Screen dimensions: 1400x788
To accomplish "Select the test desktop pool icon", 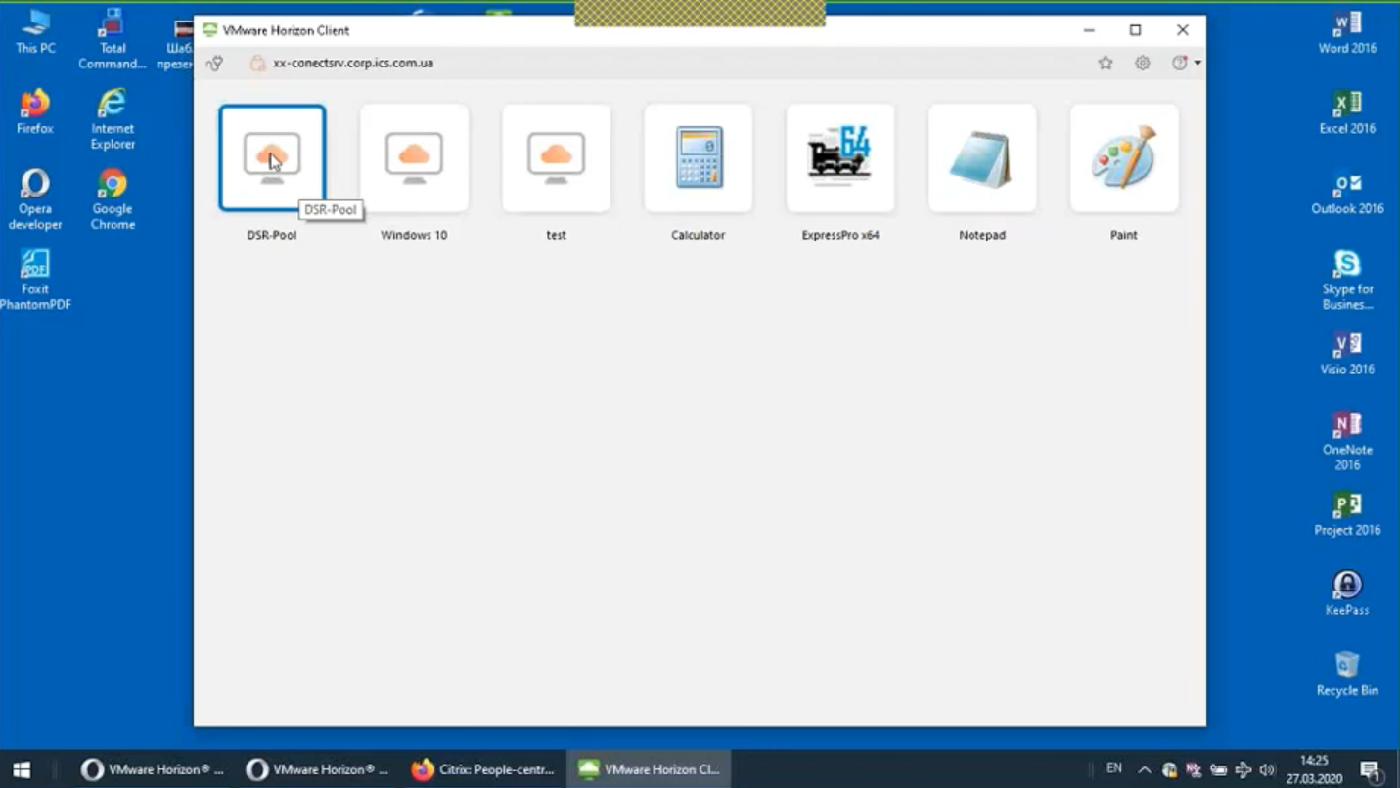I will click(556, 157).
